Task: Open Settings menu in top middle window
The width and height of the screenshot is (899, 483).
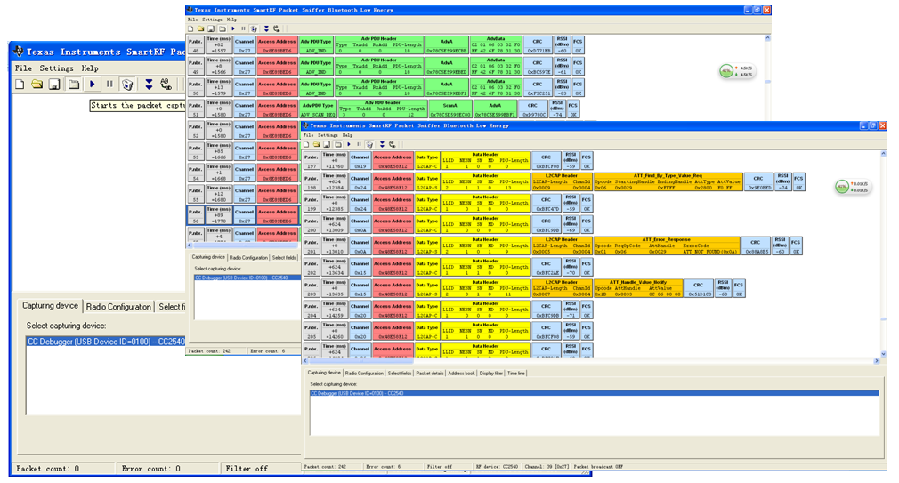Action: pos(212,20)
